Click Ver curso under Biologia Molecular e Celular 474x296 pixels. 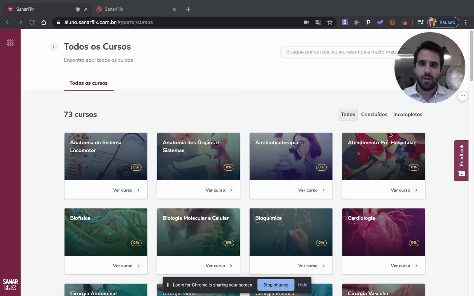point(219,266)
